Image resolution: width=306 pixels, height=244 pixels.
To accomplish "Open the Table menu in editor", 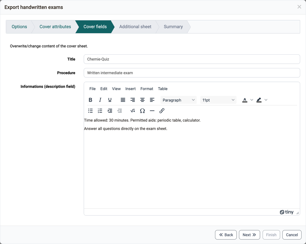I will pos(163,89).
